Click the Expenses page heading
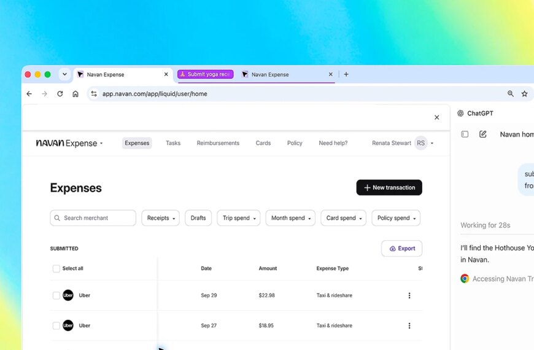 [x=75, y=188]
